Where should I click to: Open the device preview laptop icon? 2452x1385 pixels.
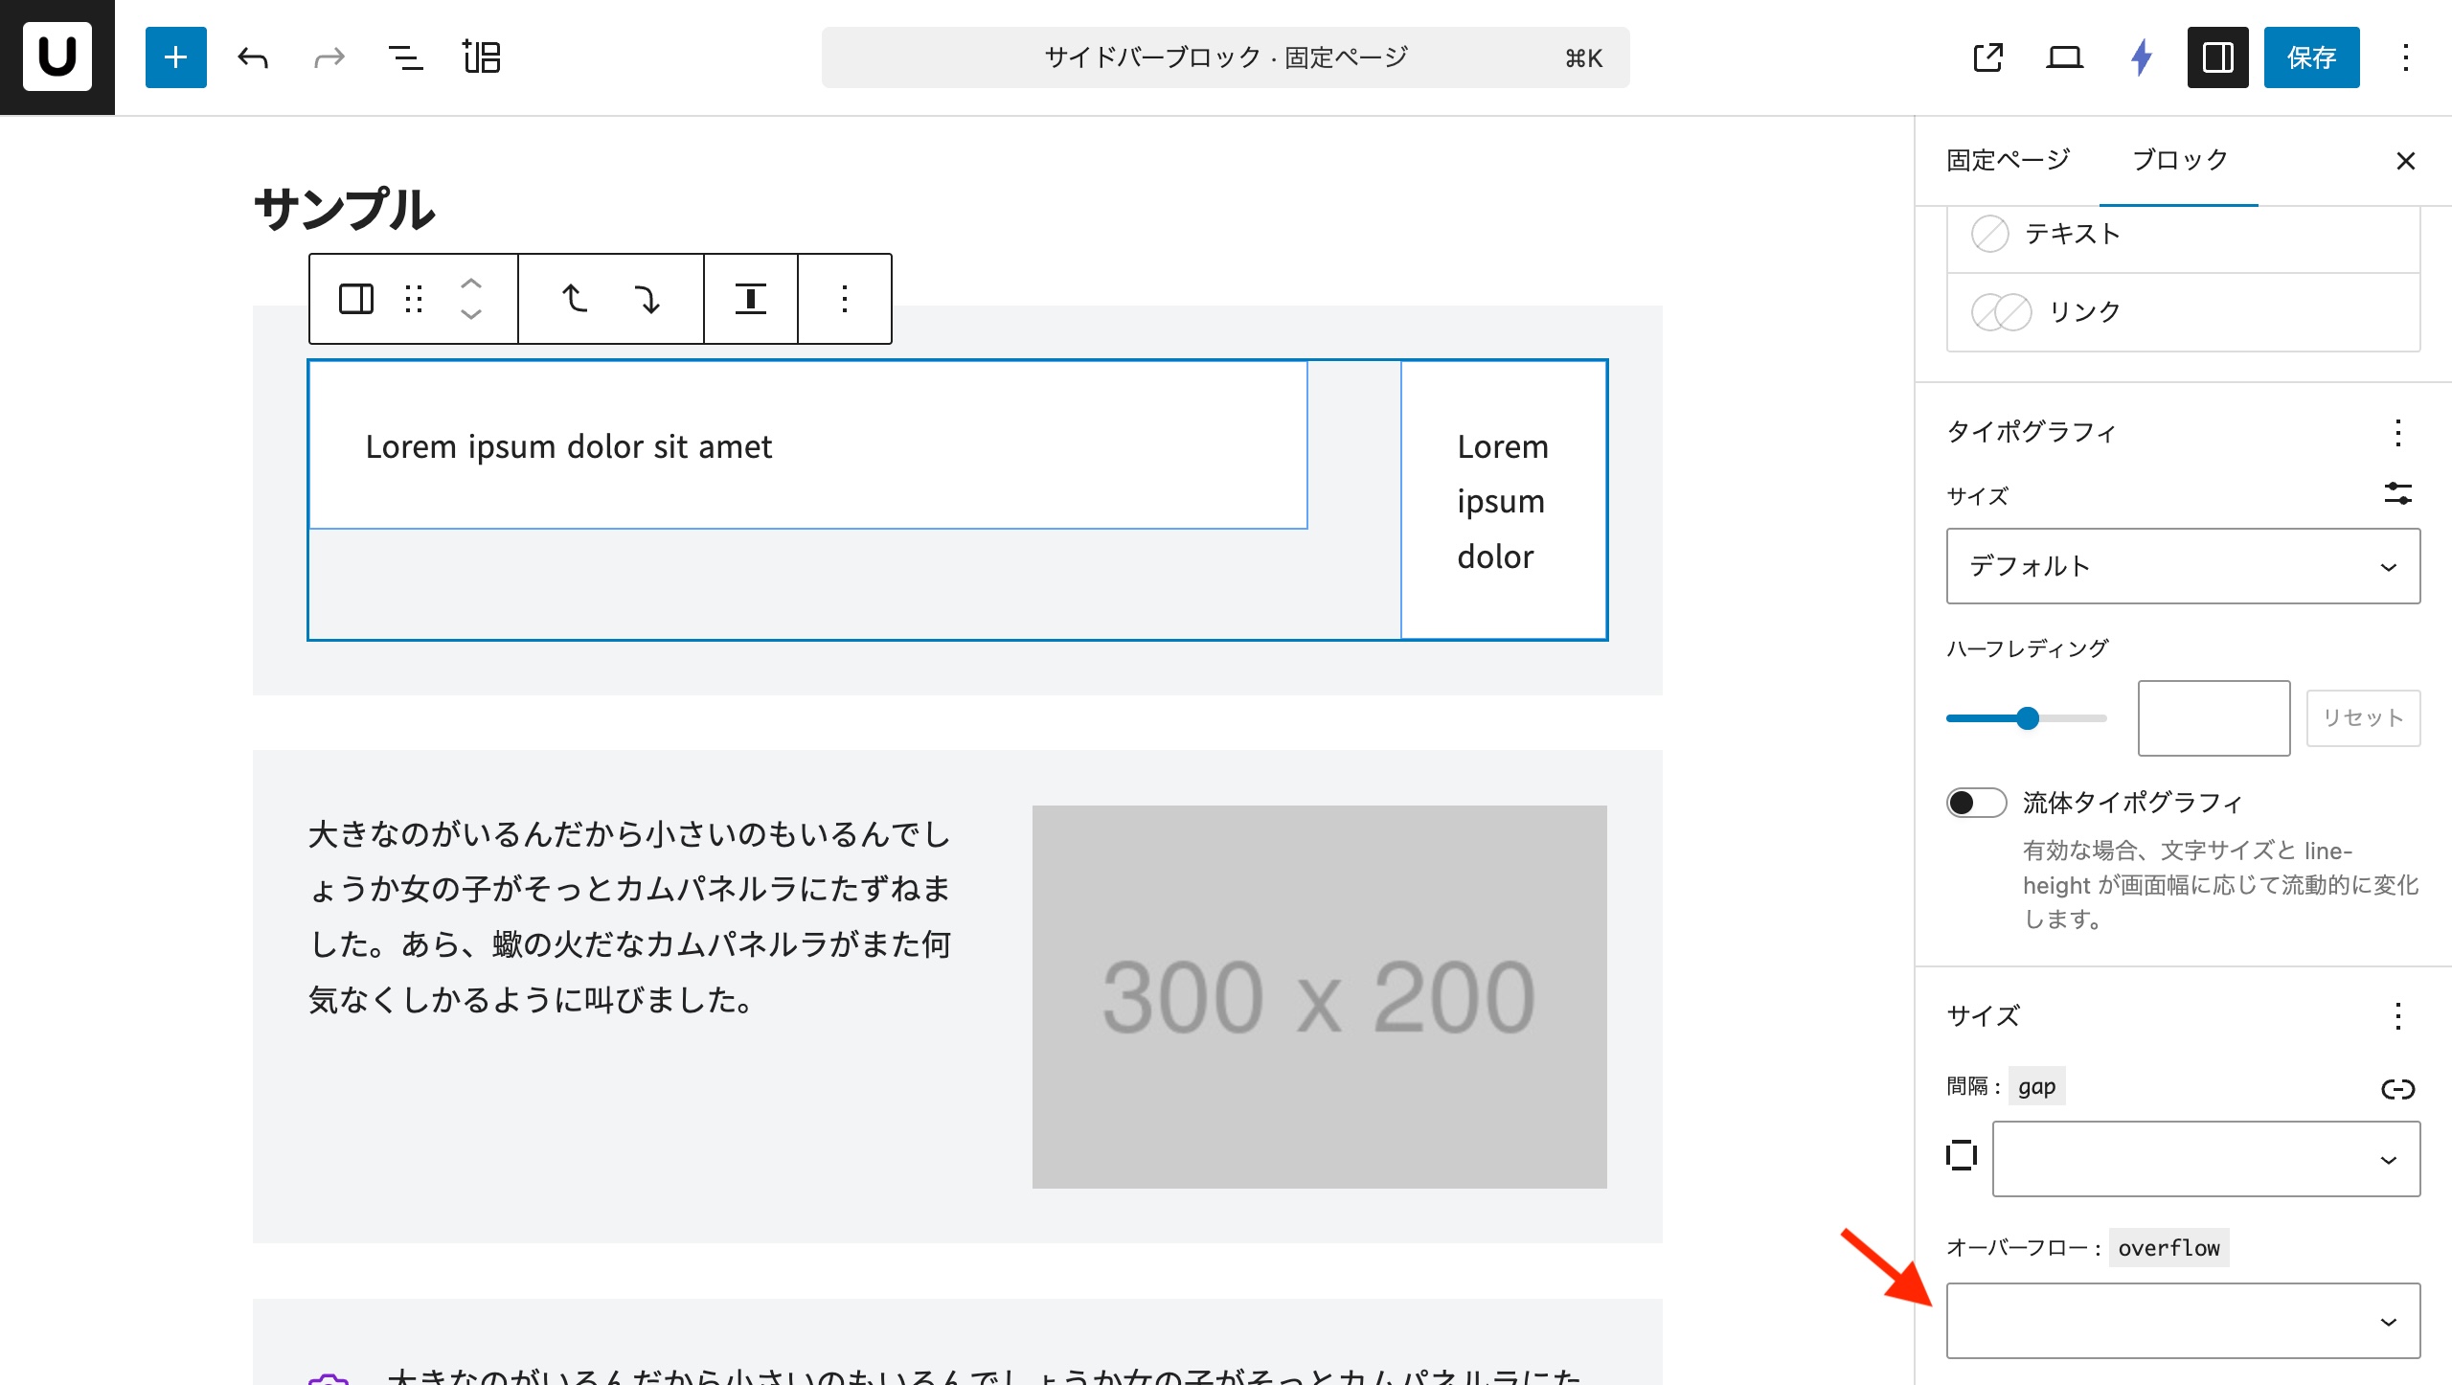click(2065, 57)
